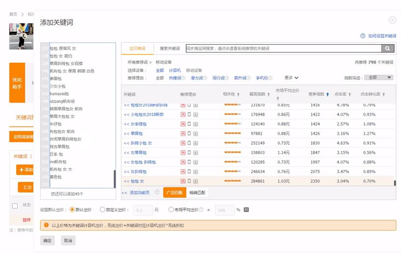Click the 取消 cancel button
The height and width of the screenshot is (254, 401).
coord(68,240)
